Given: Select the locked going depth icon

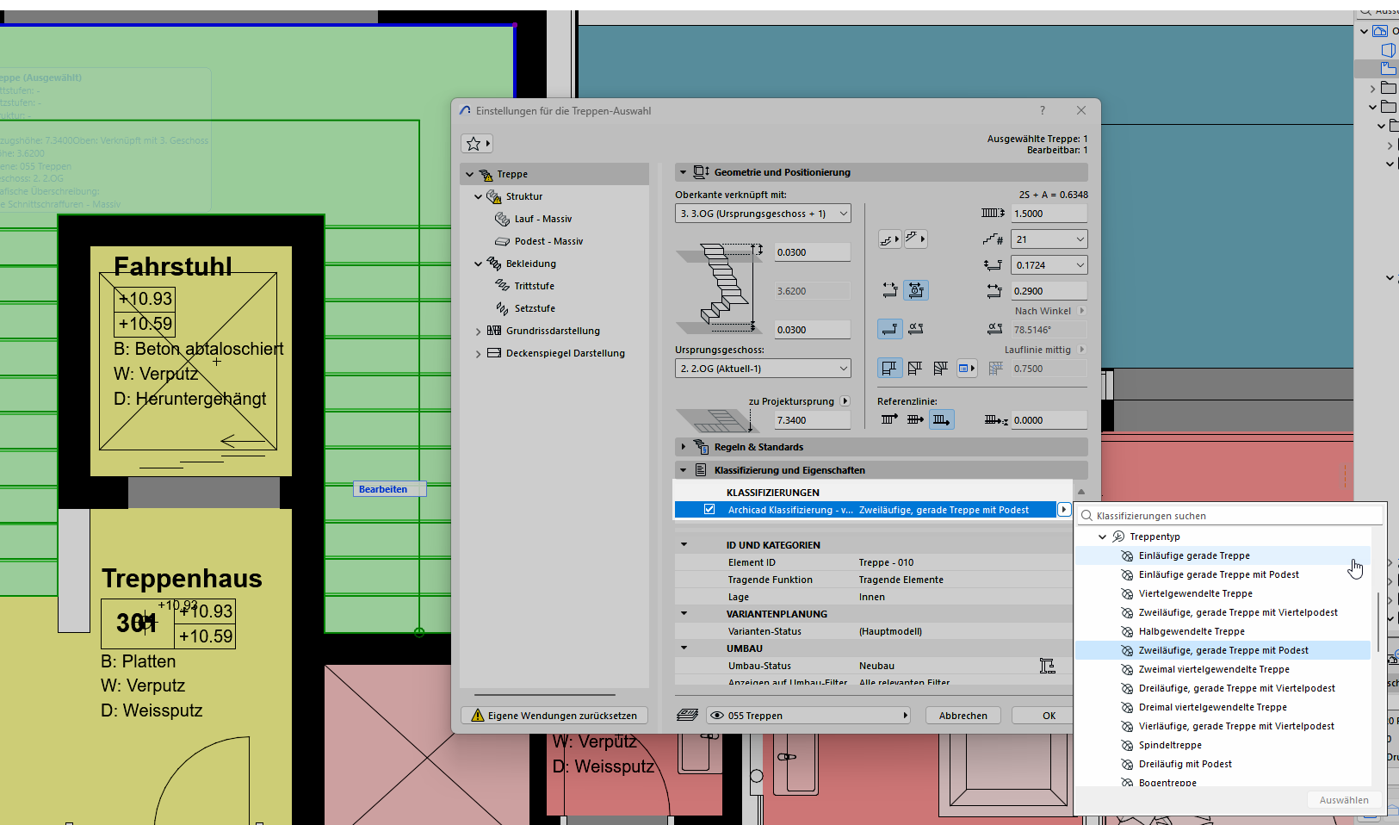Looking at the screenshot, I should click(x=916, y=291).
